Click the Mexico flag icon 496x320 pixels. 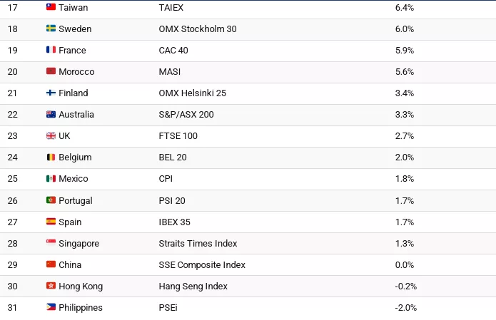pyautogui.click(x=51, y=178)
